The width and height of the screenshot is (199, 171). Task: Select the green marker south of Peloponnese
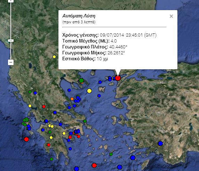point(51,159)
